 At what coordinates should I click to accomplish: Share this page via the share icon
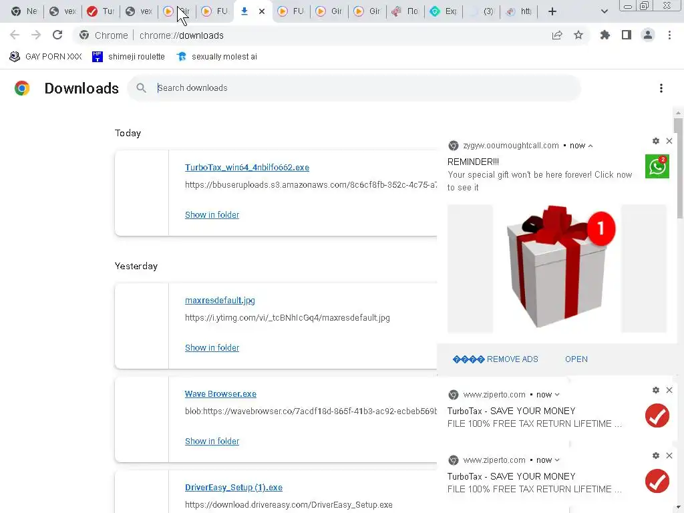[557, 35]
